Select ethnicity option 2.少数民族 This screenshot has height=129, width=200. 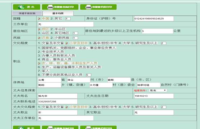[x=60, y=38]
